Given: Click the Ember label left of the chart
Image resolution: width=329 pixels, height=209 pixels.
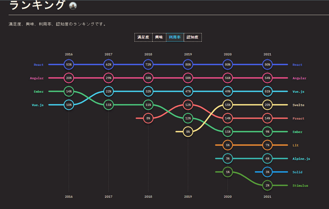Looking at the screenshot, I should (x=39, y=92).
